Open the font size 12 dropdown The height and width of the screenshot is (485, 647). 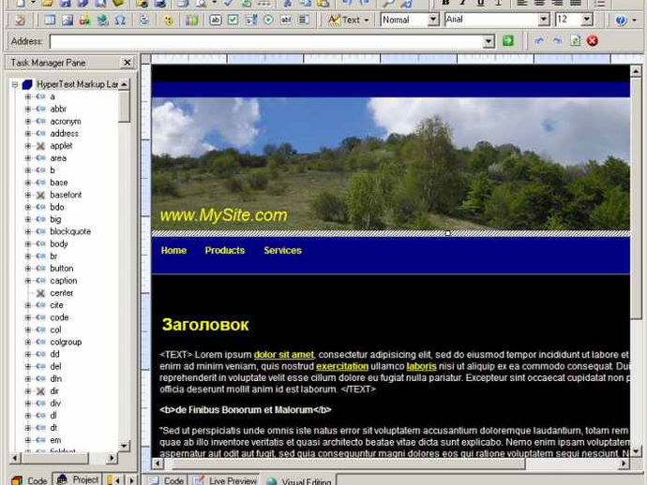click(x=587, y=20)
